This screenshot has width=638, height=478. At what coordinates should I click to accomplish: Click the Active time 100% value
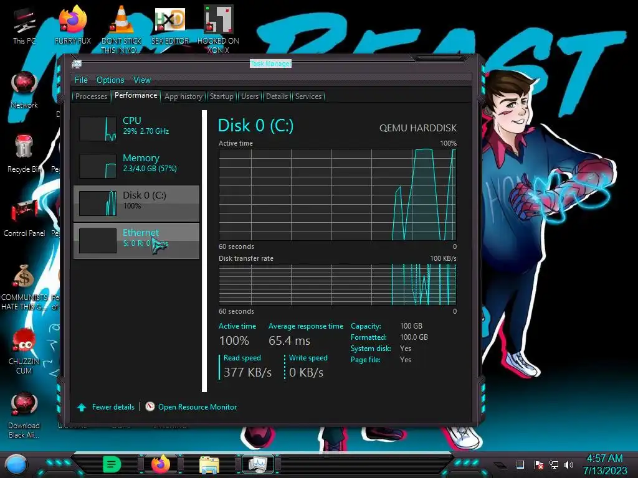tap(234, 340)
